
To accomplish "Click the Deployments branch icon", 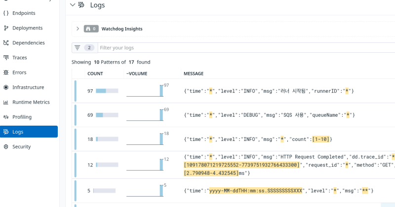I will (6, 28).
